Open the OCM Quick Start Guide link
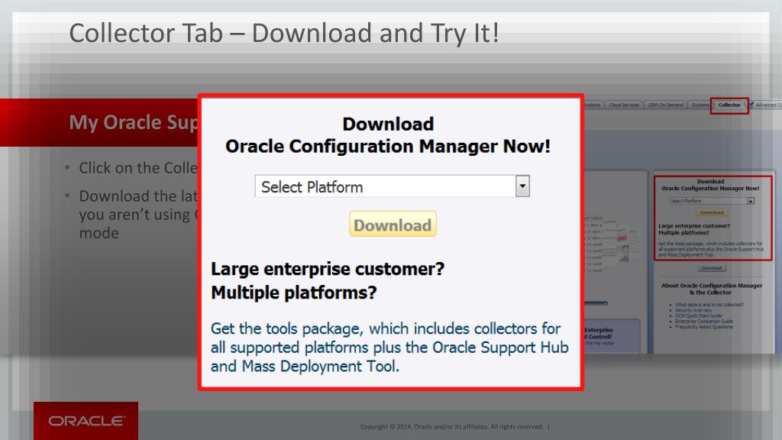This screenshot has width=782, height=440. click(x=698, y=315)
